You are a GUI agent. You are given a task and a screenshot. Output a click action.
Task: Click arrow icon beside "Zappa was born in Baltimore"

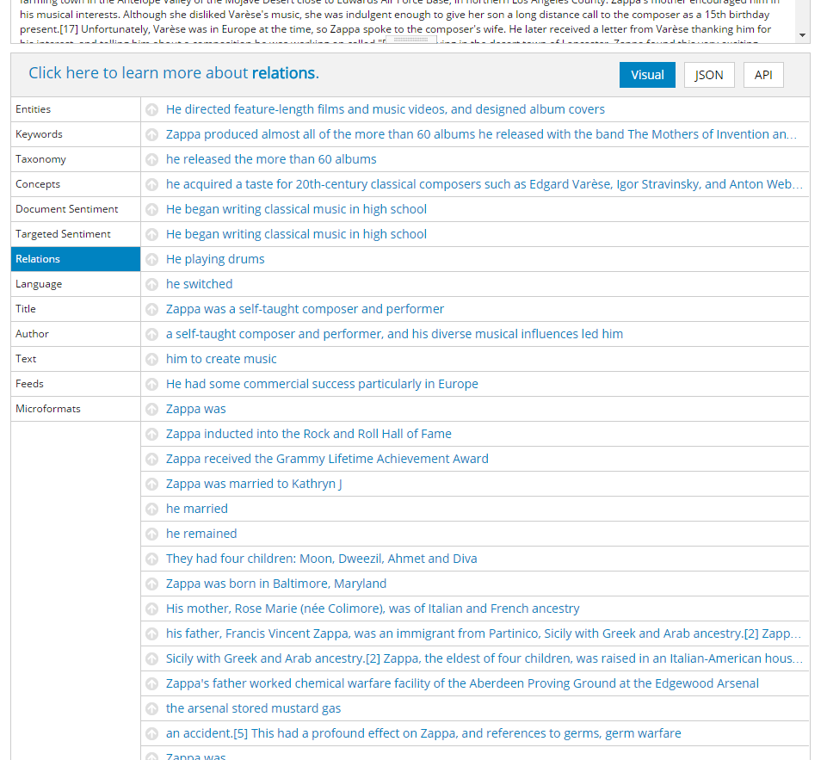(x=152, y=584)
